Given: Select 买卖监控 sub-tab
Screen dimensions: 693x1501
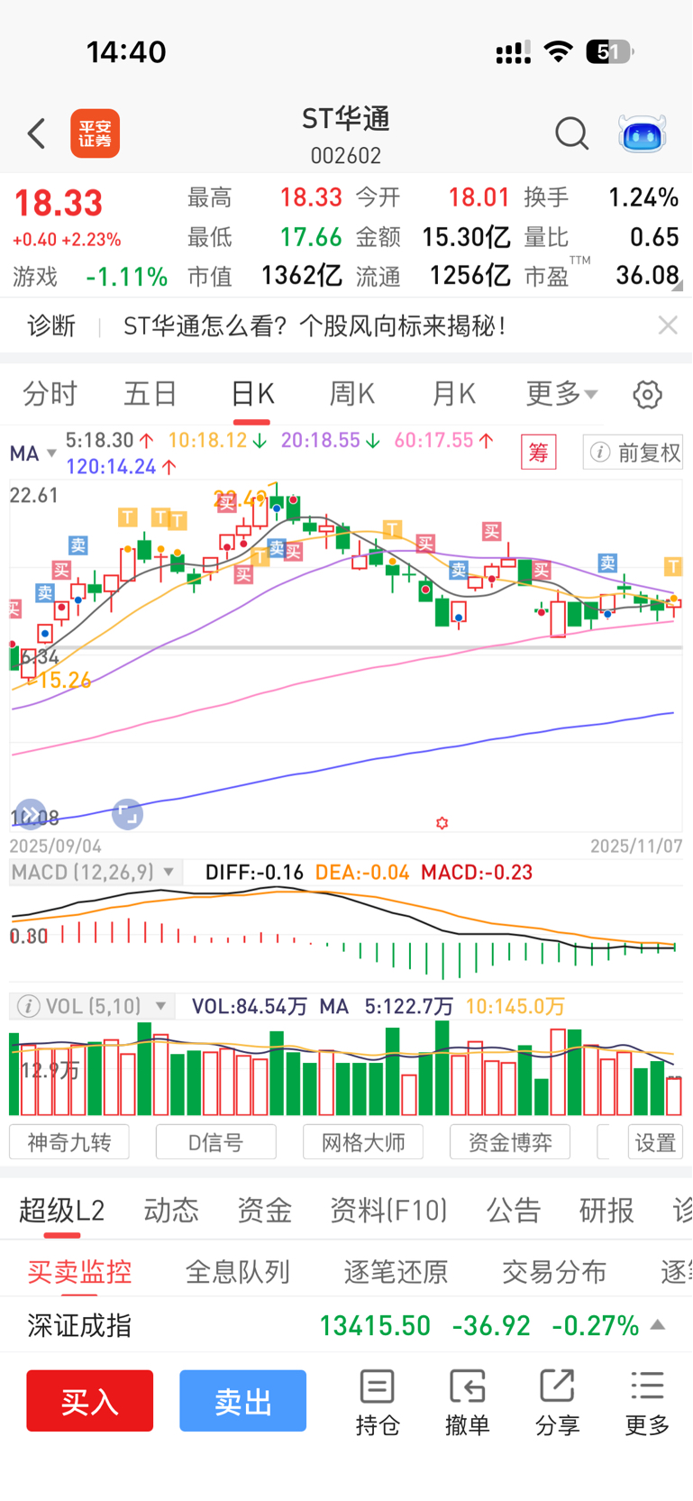Looking at the screenshot, I should pyautogui.click(x=79, y=1271).
